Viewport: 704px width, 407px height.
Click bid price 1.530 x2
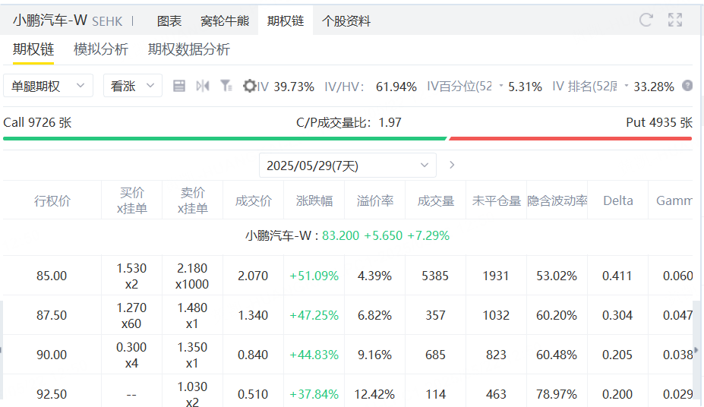click(x=131, y=276)
